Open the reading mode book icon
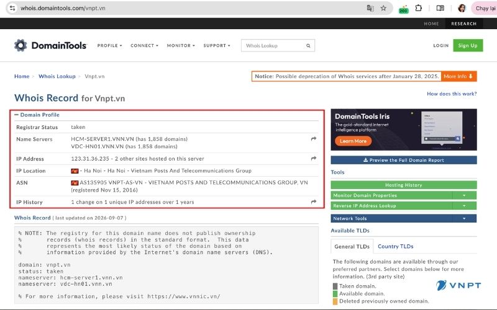The height and width of the screenshot is (310, 497). click(440, 8)
